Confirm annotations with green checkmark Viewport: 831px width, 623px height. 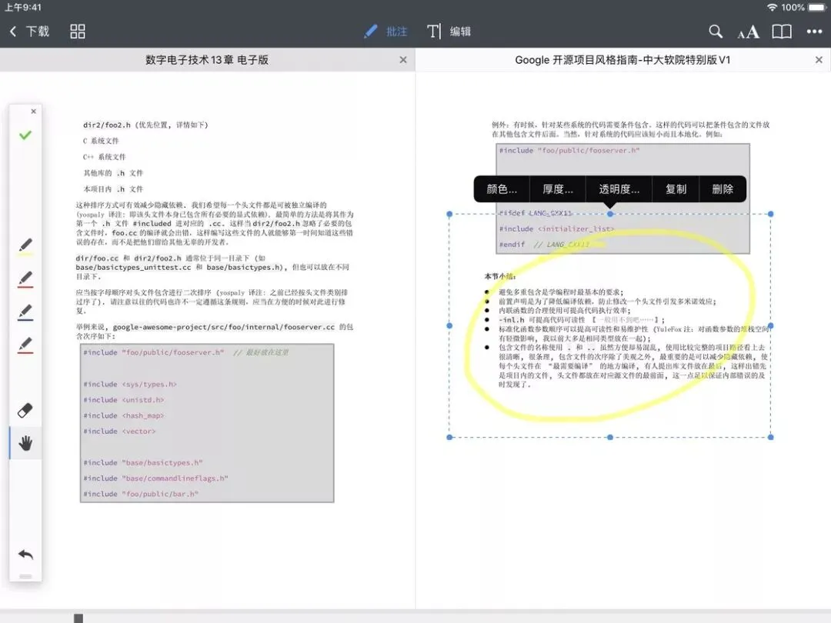coord(25,135)
